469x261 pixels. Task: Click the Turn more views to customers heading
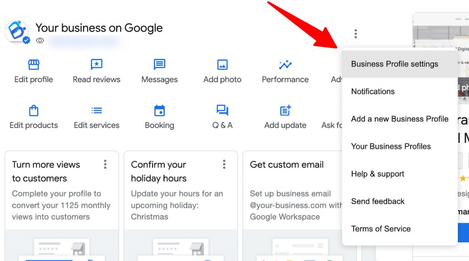[46, 171]
